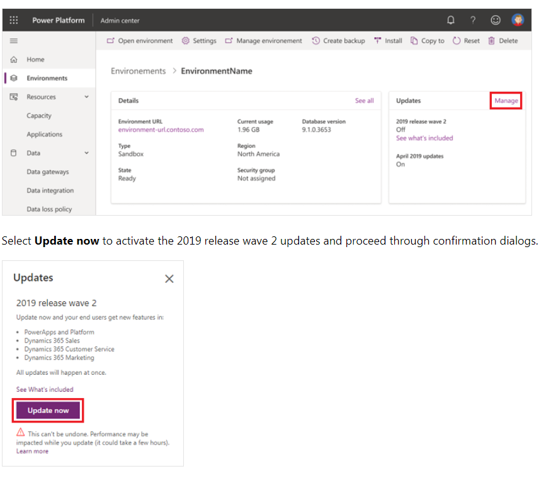Open the user profile avatar
Viewport: 556px width, 481px height.
[518, 20]
